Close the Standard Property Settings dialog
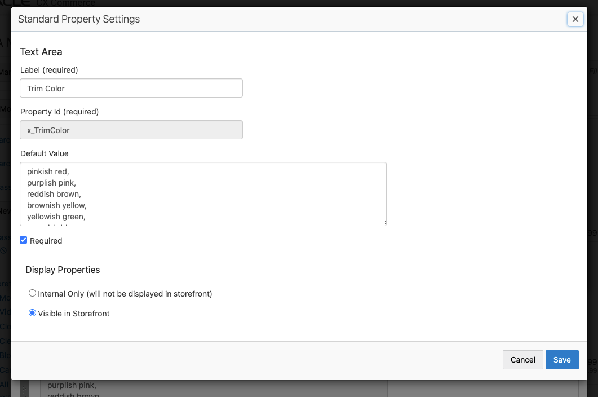 tap(575, 19)
